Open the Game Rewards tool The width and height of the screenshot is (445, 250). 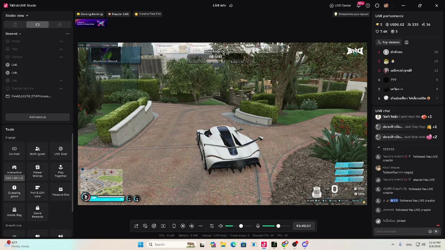point(38,212)
